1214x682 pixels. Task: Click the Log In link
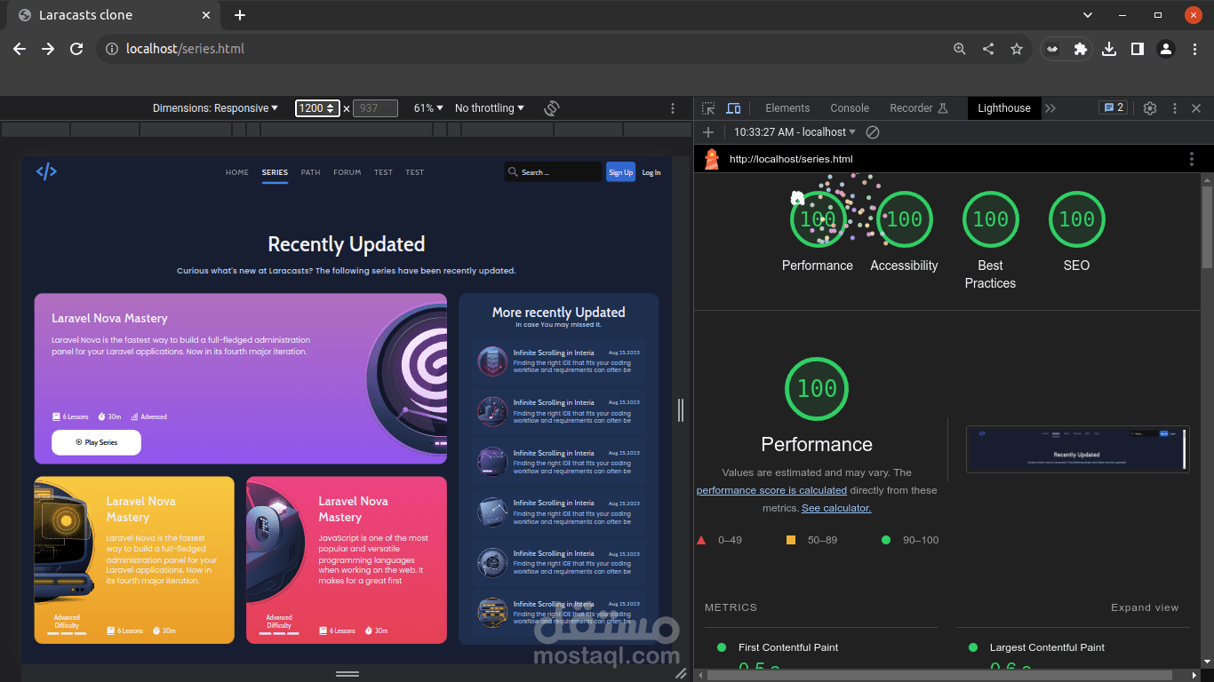[651, 172]
